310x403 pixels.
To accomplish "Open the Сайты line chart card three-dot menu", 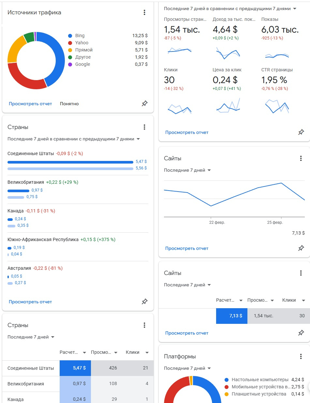I will tap(301, 158).
